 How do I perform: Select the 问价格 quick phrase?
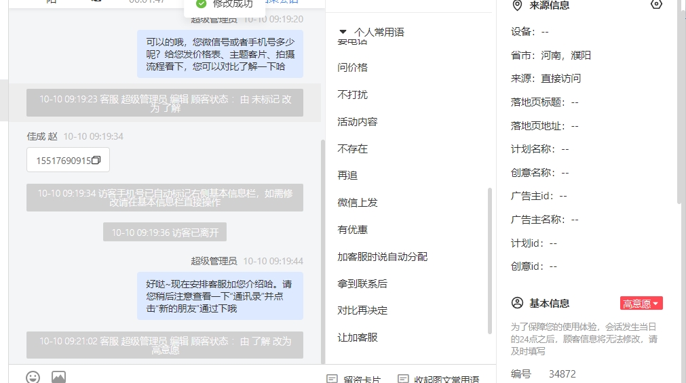[x=353, y=67]
